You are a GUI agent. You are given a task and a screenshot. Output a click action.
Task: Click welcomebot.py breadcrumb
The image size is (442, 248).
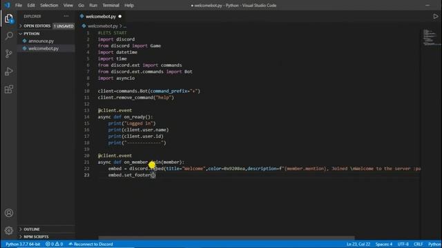(103, 26)
